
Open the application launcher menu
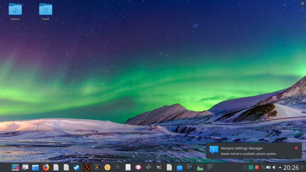tap(15, 167)
